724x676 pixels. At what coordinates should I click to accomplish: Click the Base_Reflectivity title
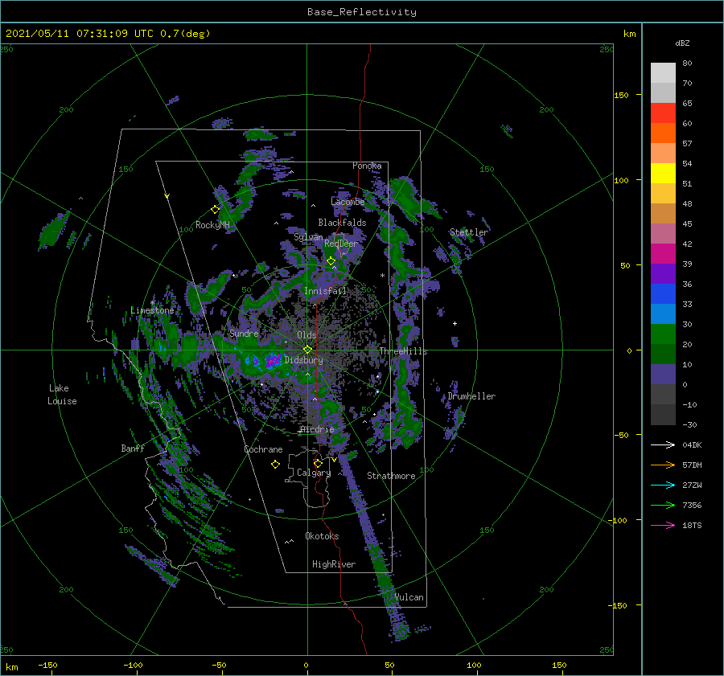[362, 12]
